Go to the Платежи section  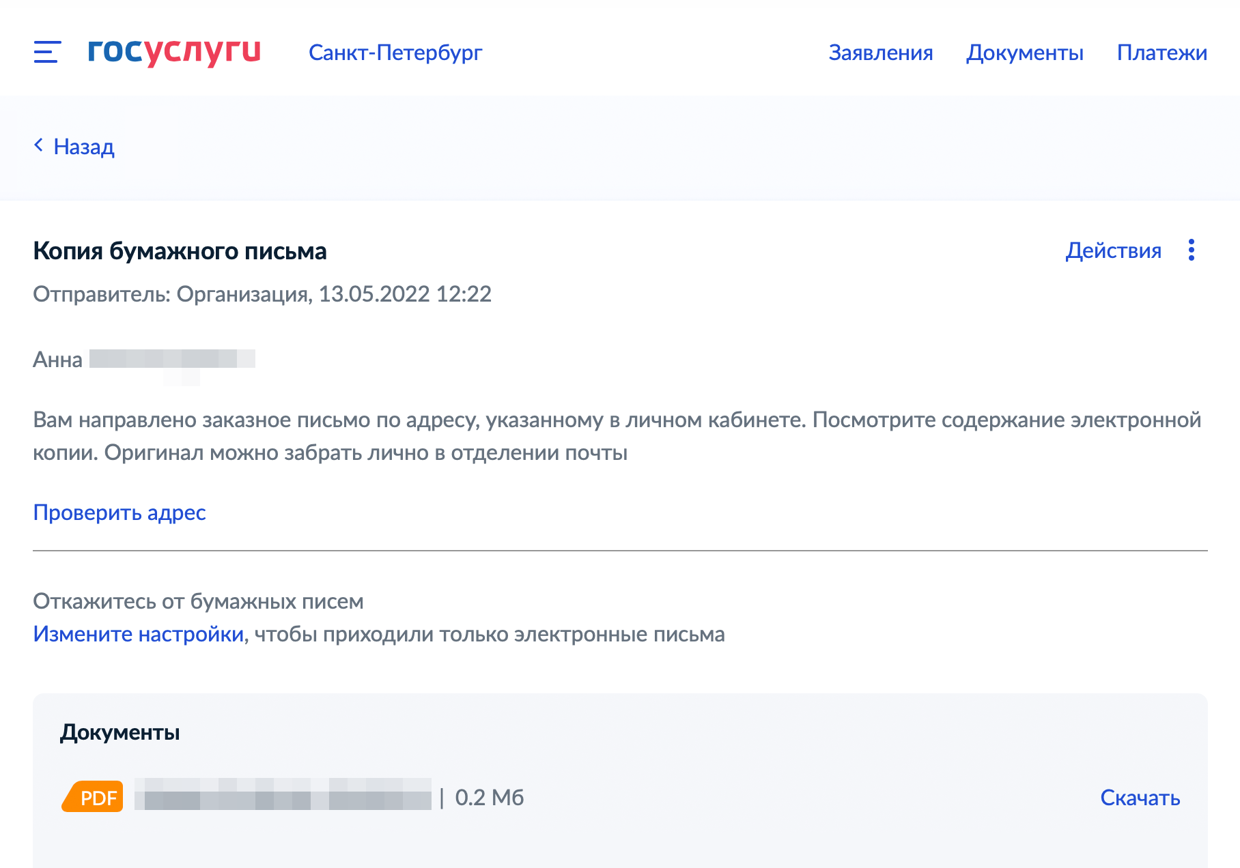click(x=1162, y=53)
